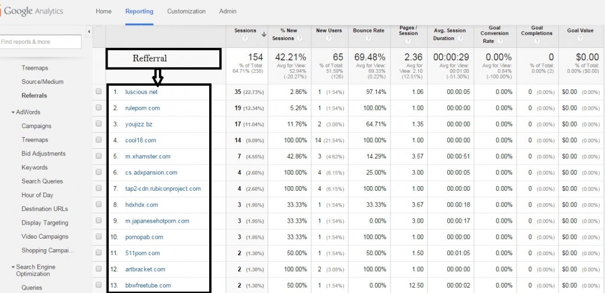The image size is (605, 293).
Task: Sort by Goal Completions column header
Action: tap(536, 31)
